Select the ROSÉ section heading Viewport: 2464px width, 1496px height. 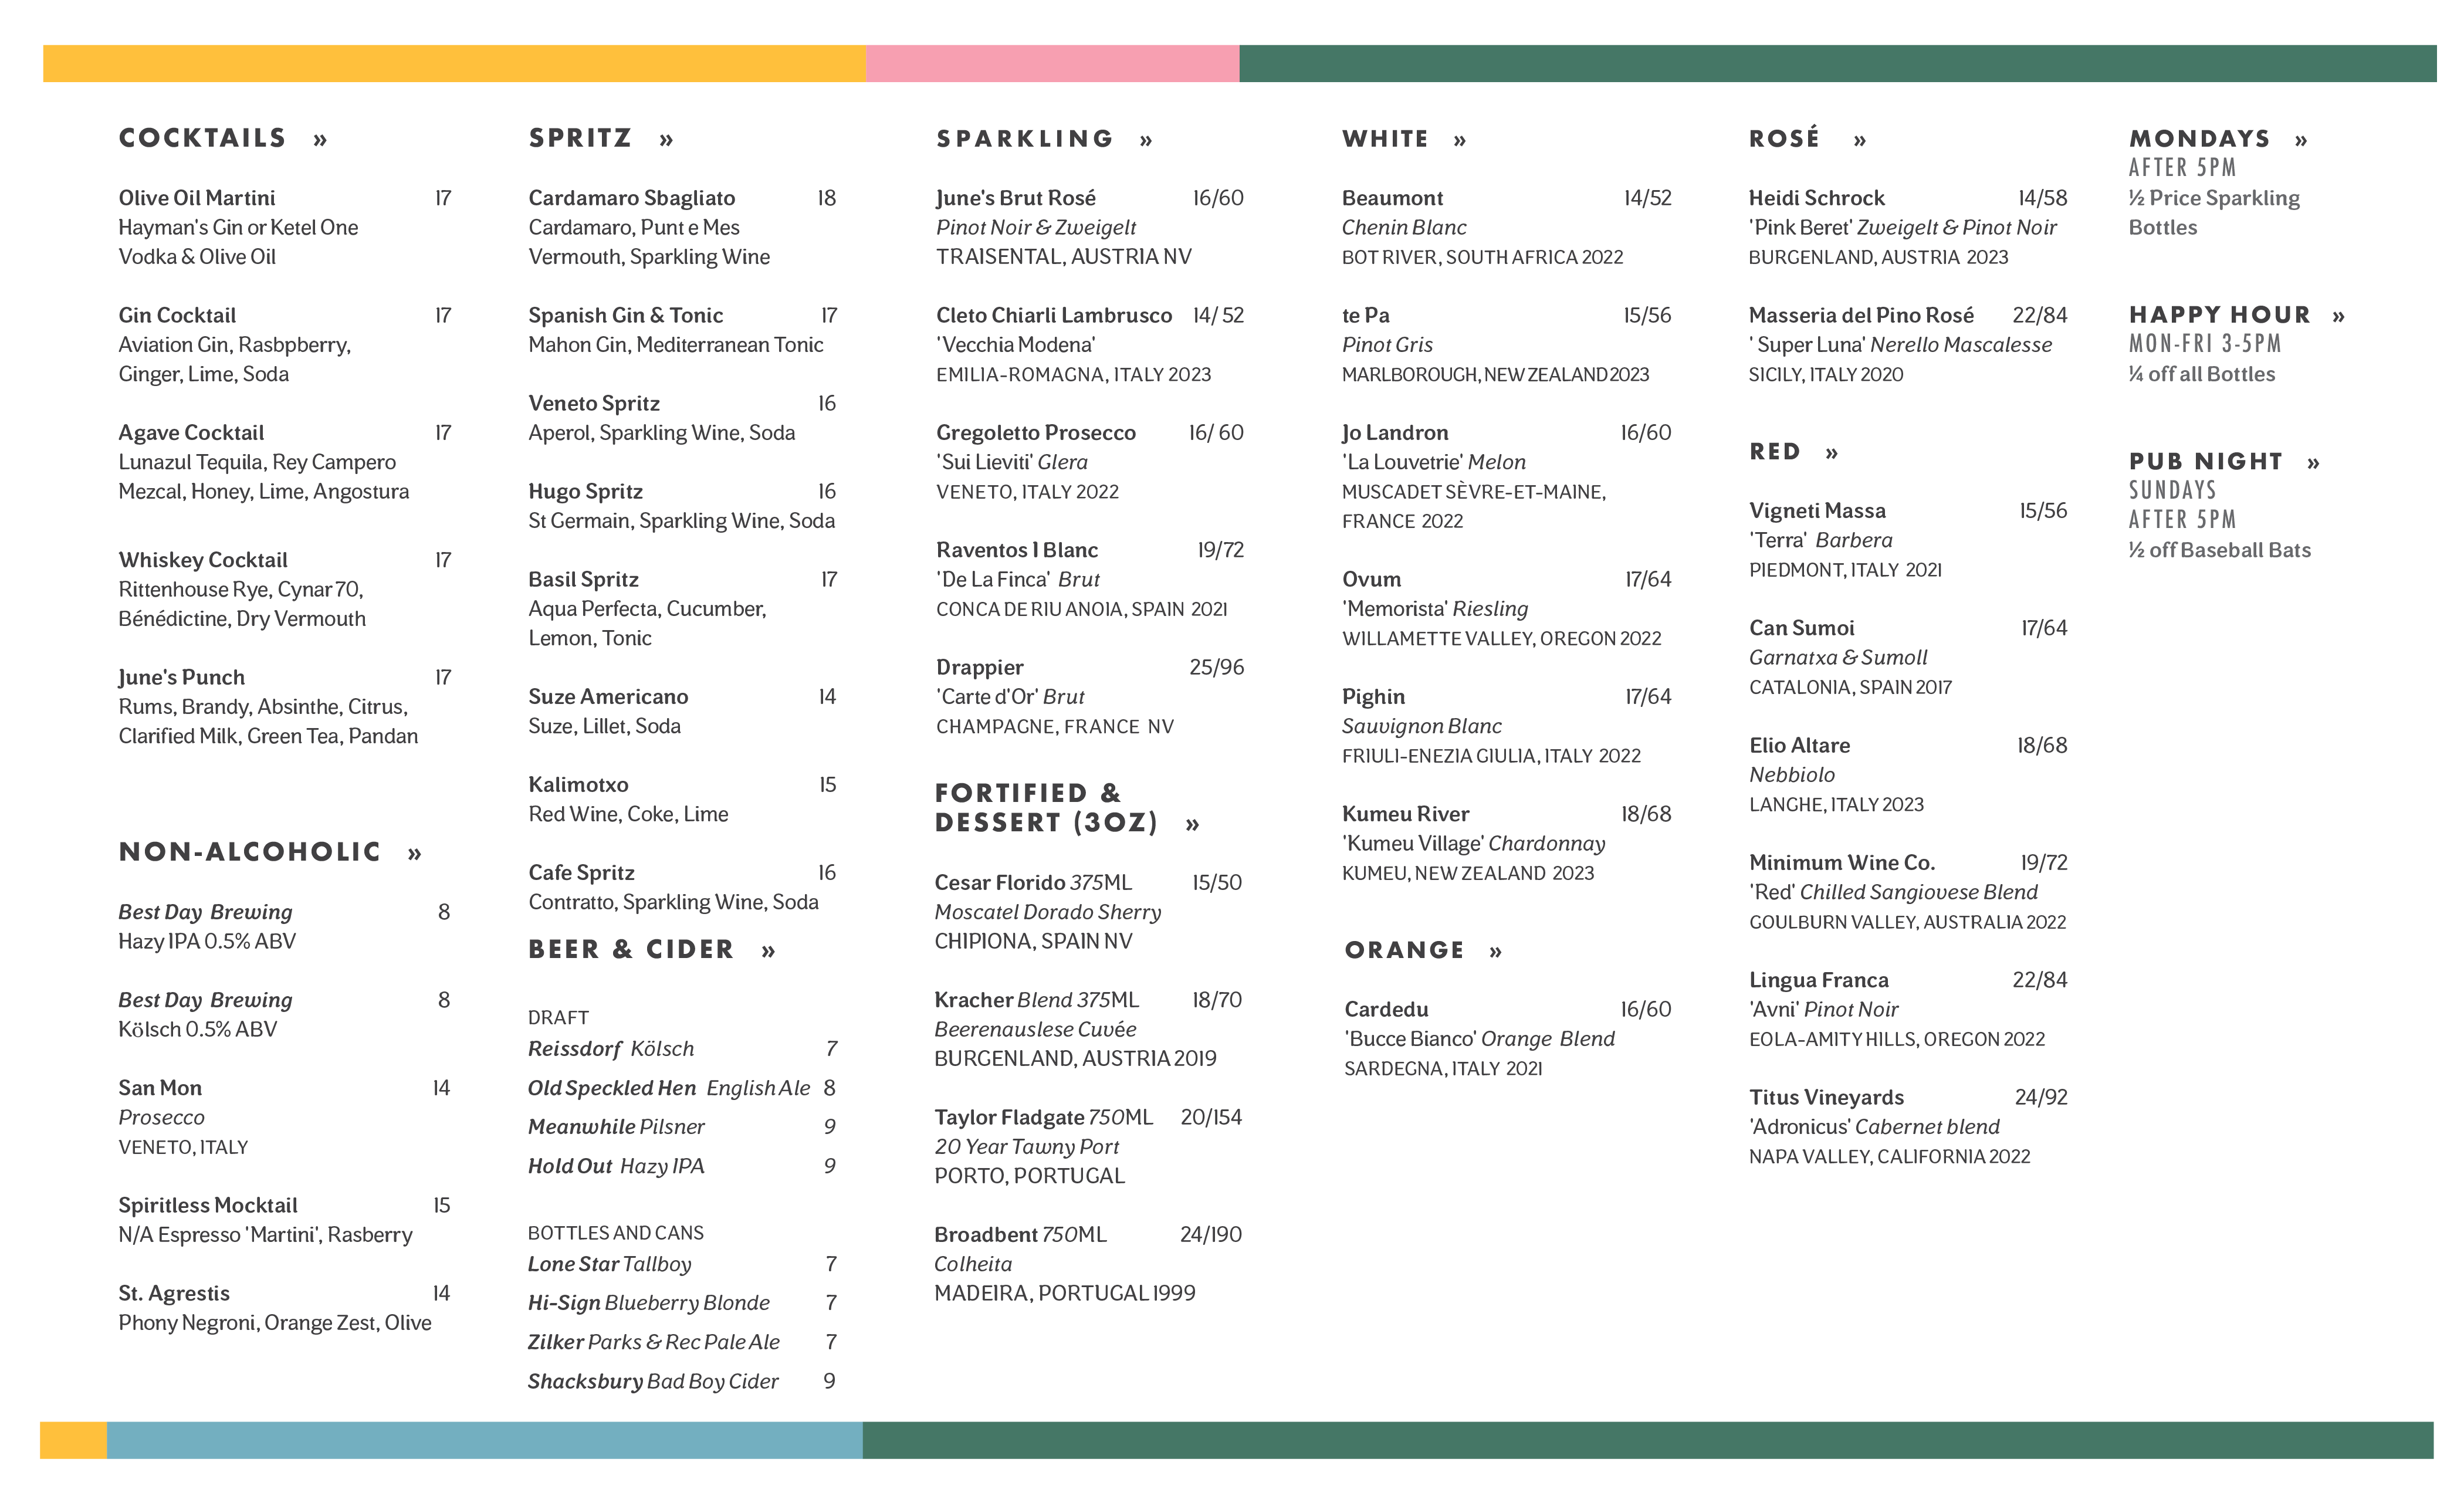(x=1784, y=138)
